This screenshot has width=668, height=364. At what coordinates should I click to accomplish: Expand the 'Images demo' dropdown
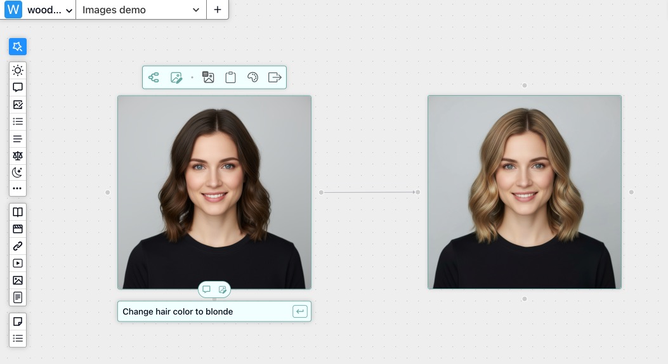pyautogui.click(x=141, y=10)
